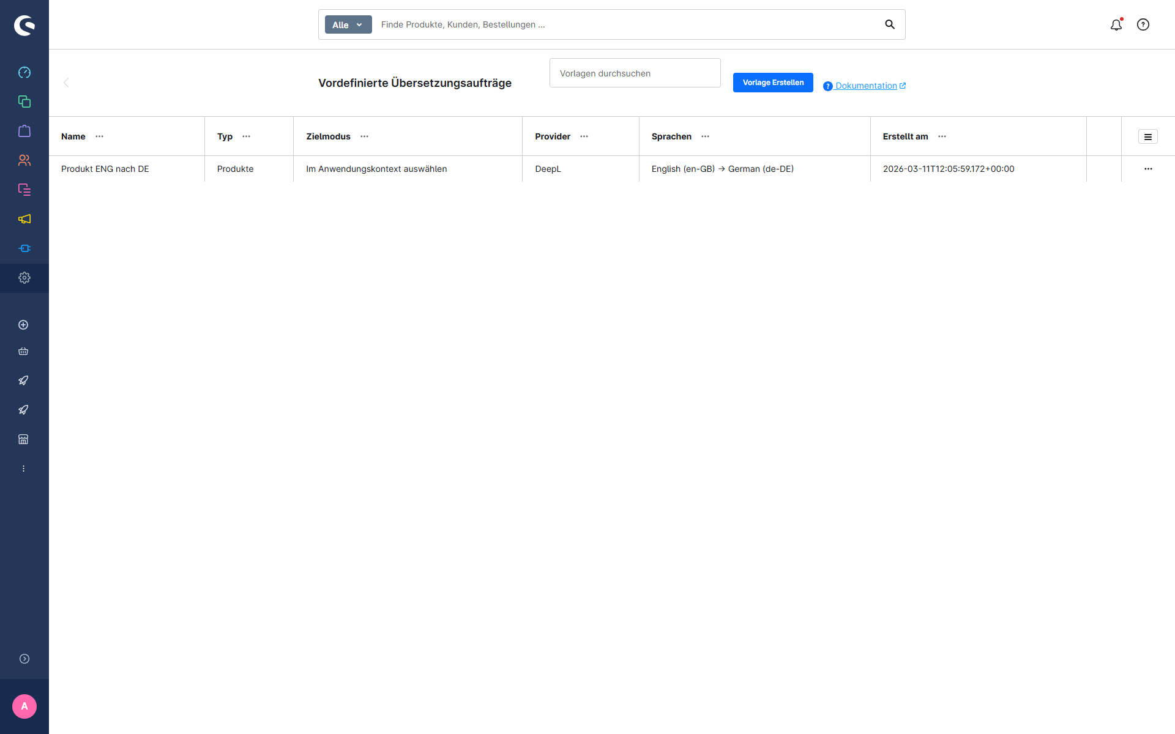Open the help question mark icon
Image resolution: width=1175 pixels, height=734 pixels.
pos(1143,24)
